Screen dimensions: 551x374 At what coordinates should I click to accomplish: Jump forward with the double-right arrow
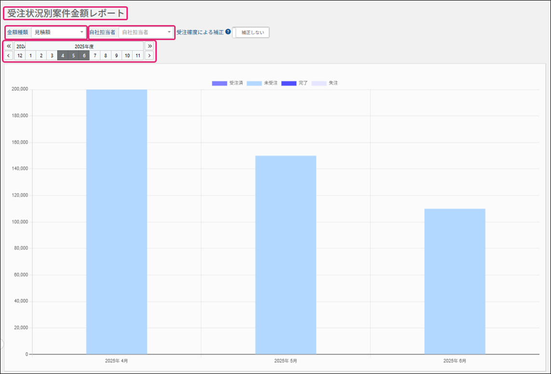coord(150,46)
